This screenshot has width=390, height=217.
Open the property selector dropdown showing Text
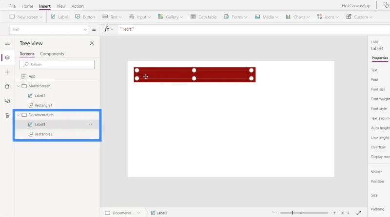point(49,30)
